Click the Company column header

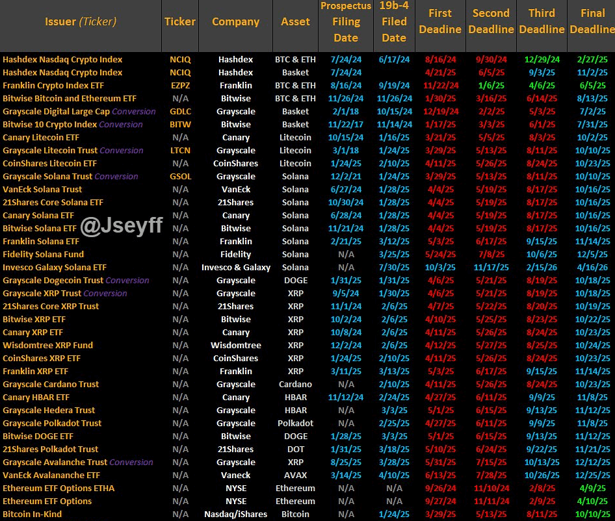[x=236, y=21]
